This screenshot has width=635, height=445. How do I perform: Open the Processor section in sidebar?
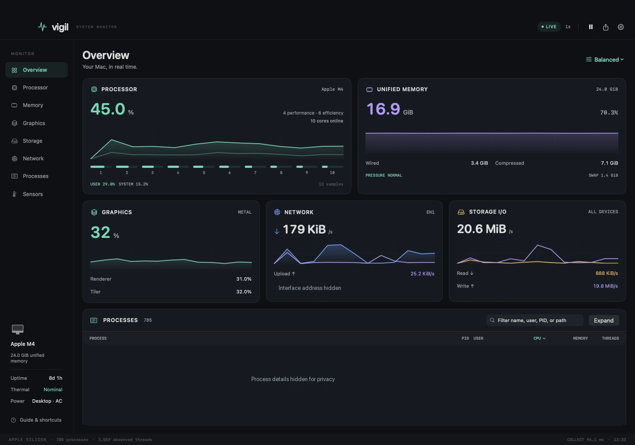[37, 88]
